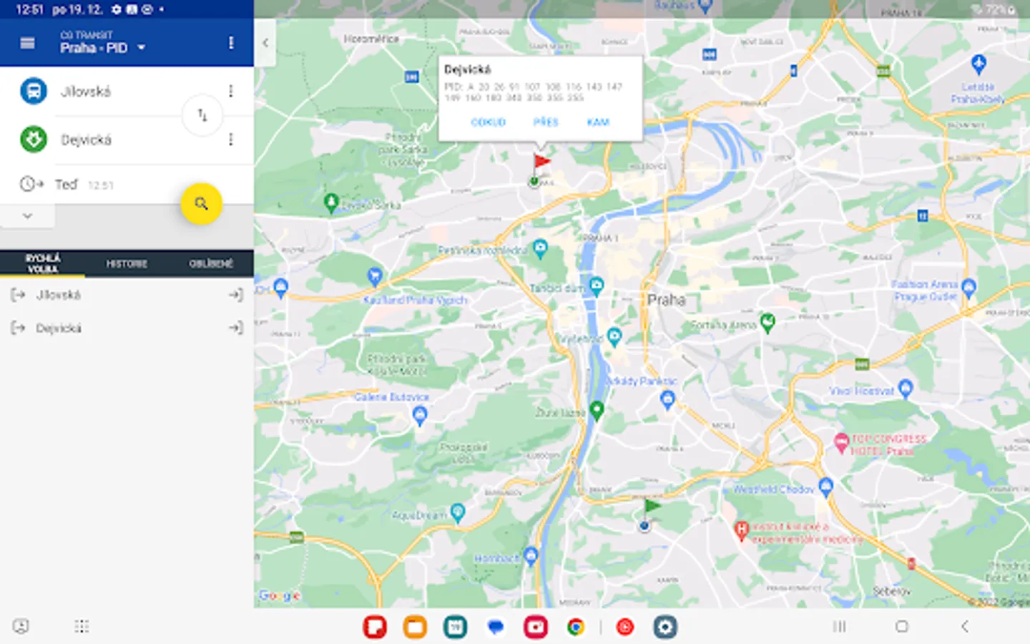This screenshot has height=644, width=1030.
Task: Swap origin and destination stops
Action: pos(202,114)
